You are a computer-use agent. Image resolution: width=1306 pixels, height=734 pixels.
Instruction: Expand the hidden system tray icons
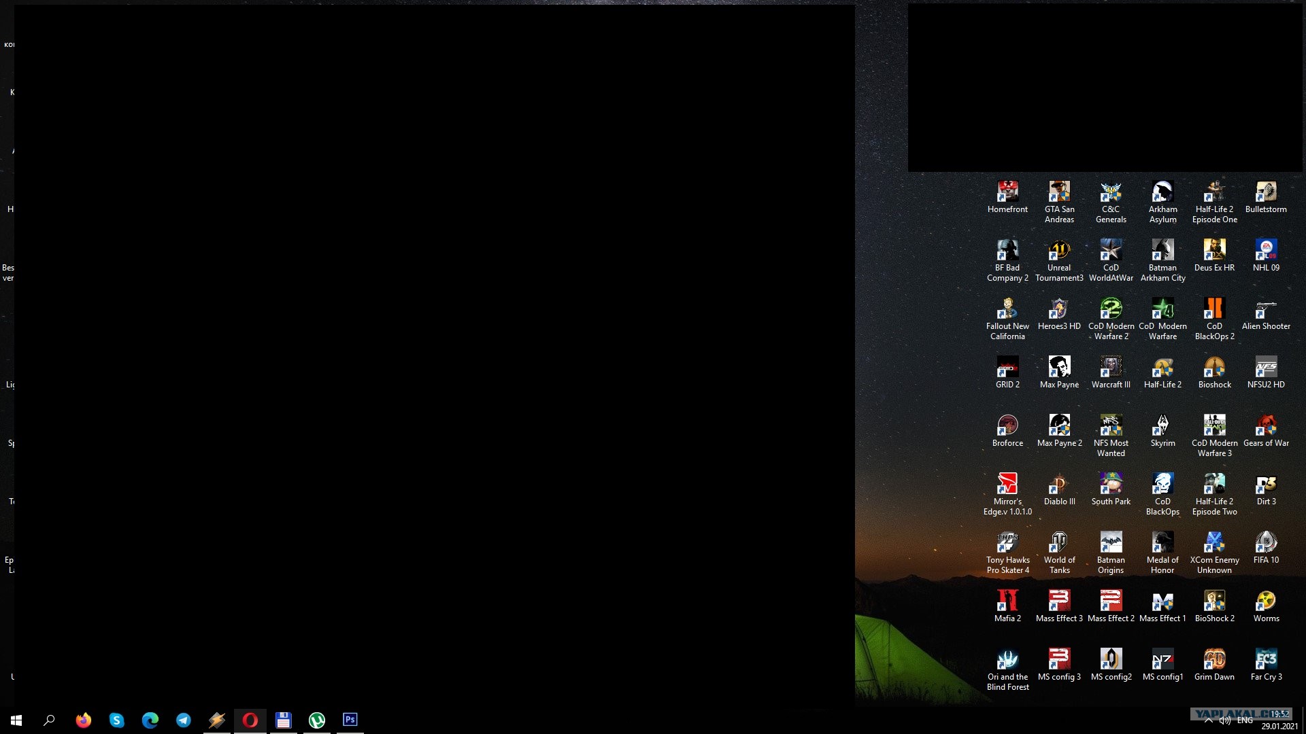(1208, 720)
